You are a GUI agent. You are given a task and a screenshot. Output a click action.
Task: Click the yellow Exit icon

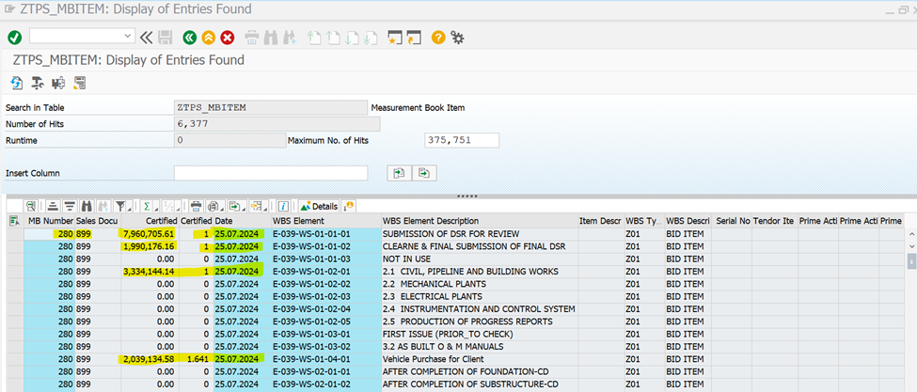tap(208, 37)
